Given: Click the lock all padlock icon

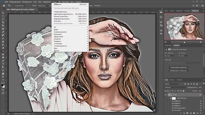Looking at the screenshot, I should (x=184, y=91).
